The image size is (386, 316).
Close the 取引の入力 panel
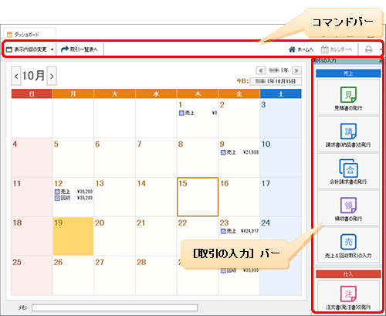point(381,61)
